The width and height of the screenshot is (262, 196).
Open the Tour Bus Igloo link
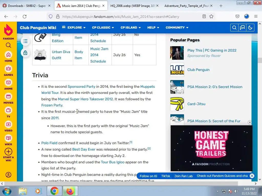pos(113,162)
